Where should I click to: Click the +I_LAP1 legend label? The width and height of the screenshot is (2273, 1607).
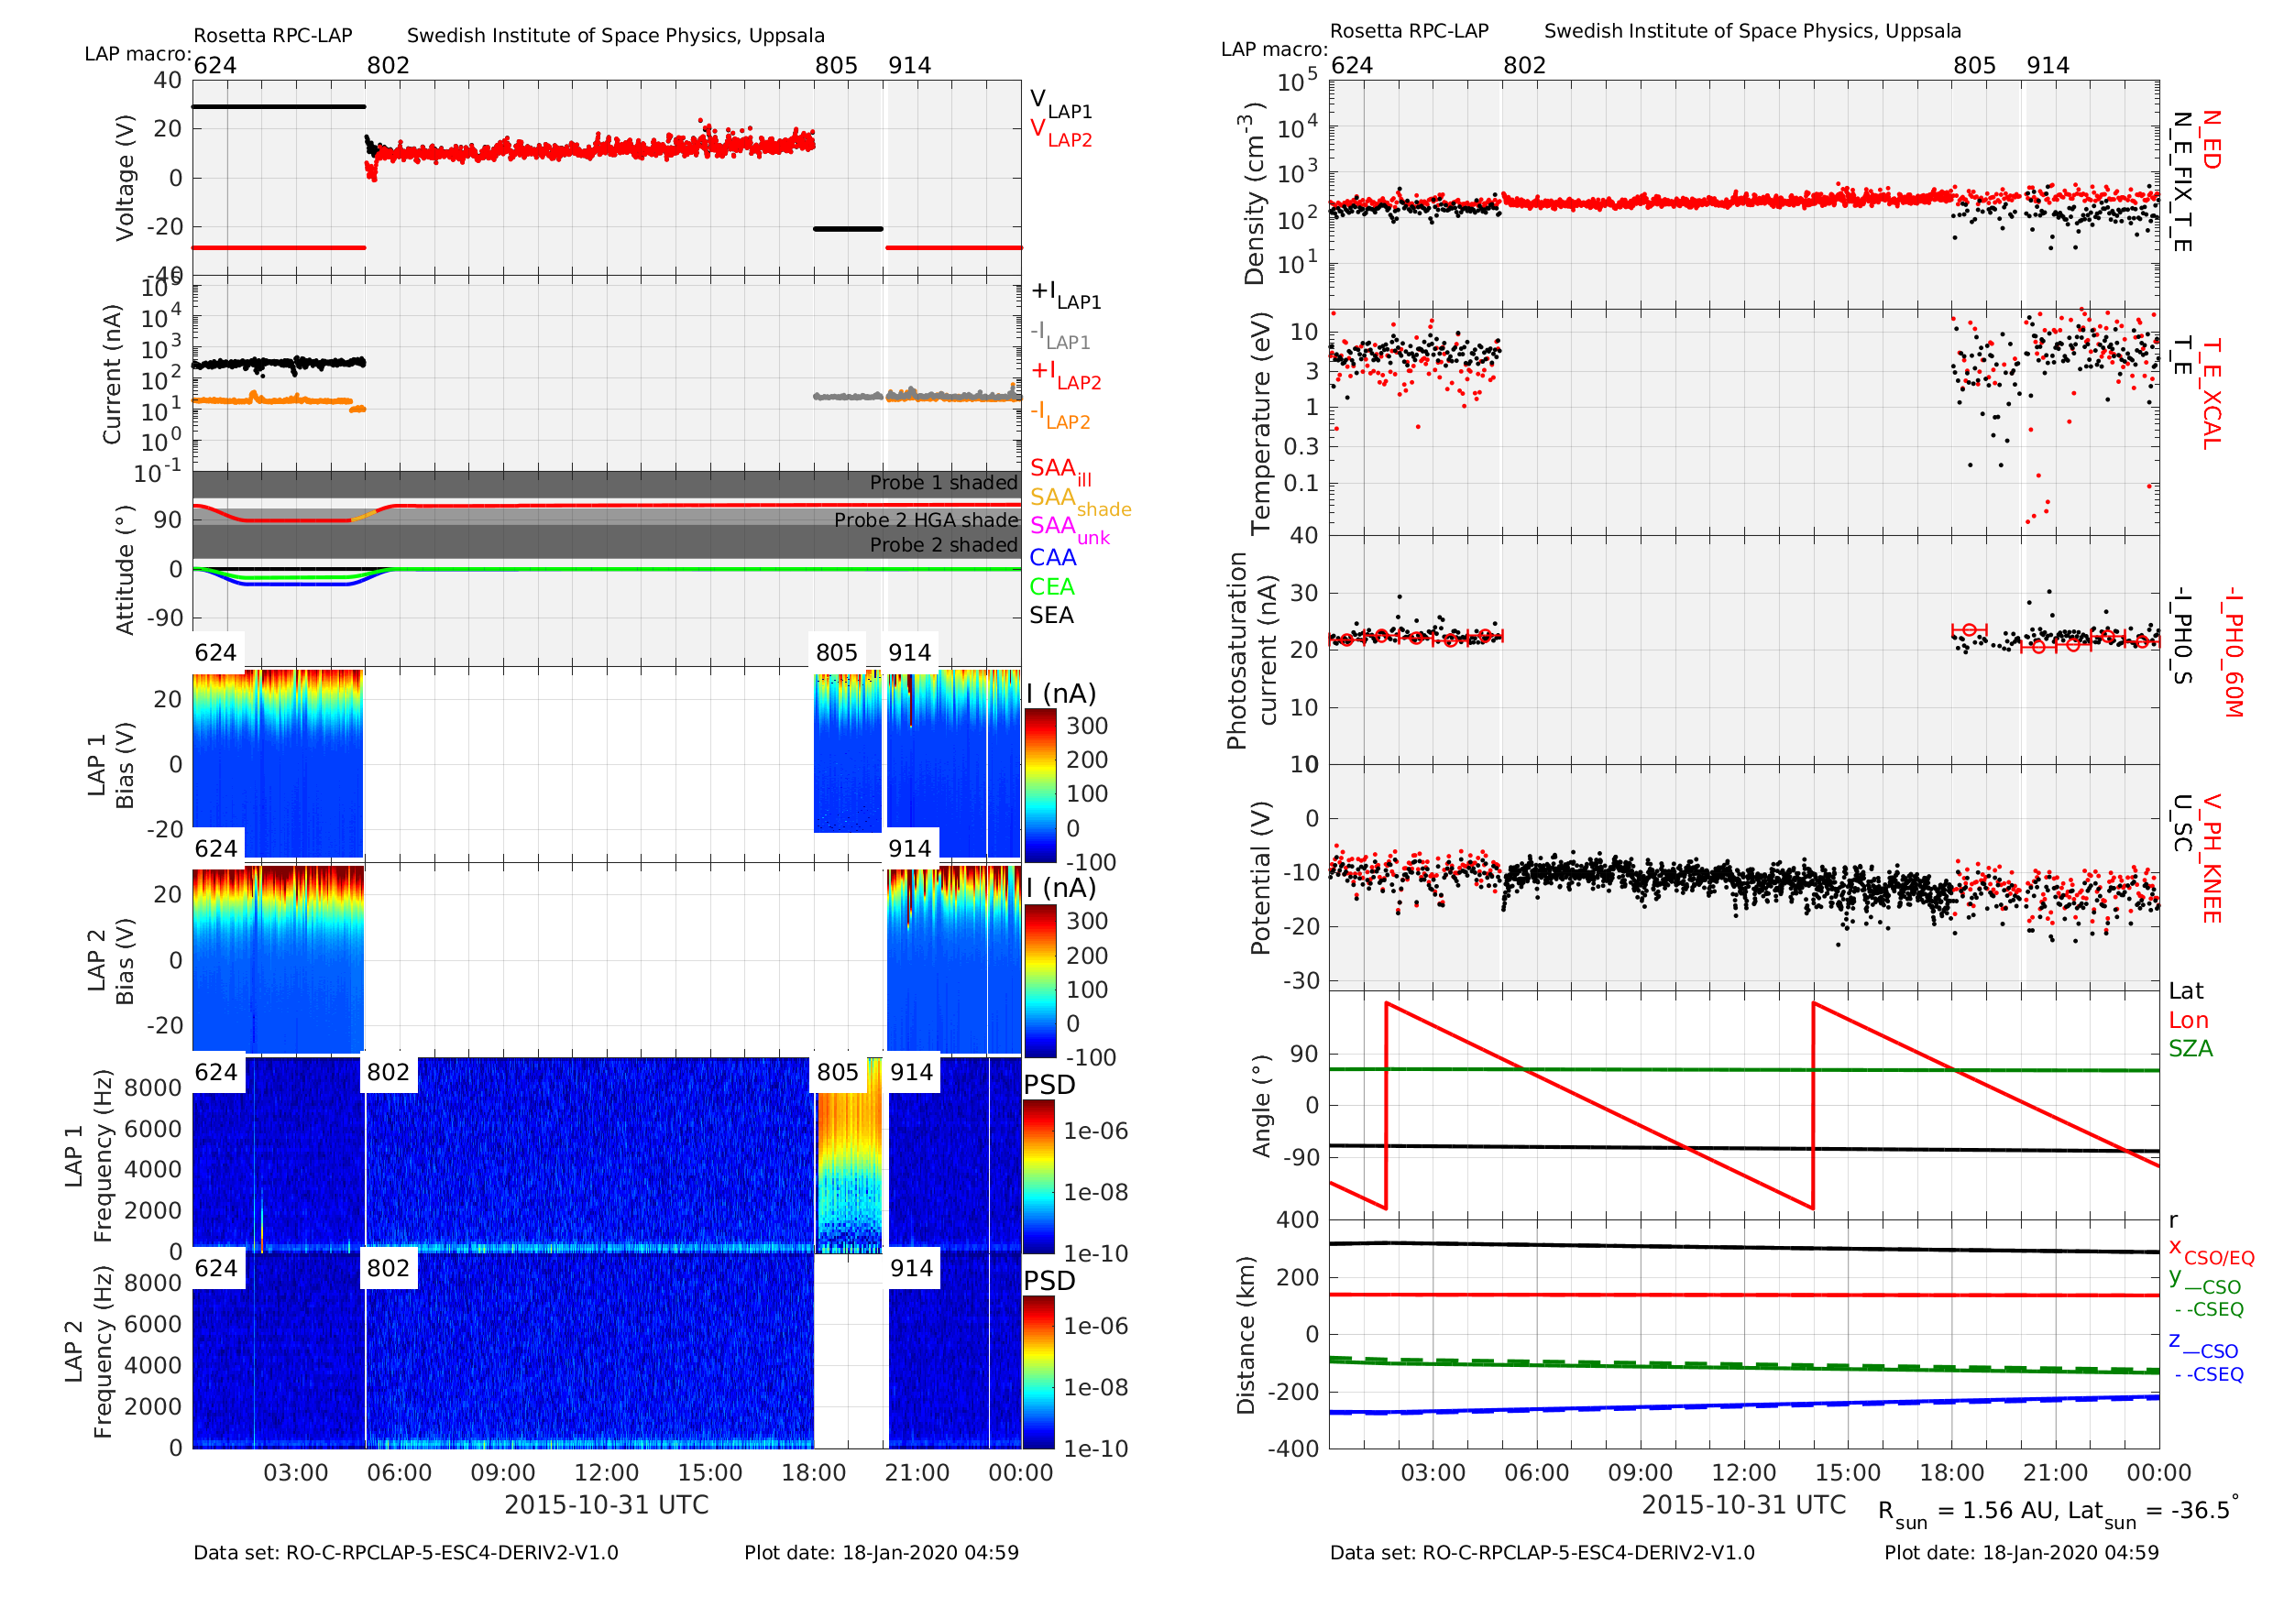click(1066, 294)
